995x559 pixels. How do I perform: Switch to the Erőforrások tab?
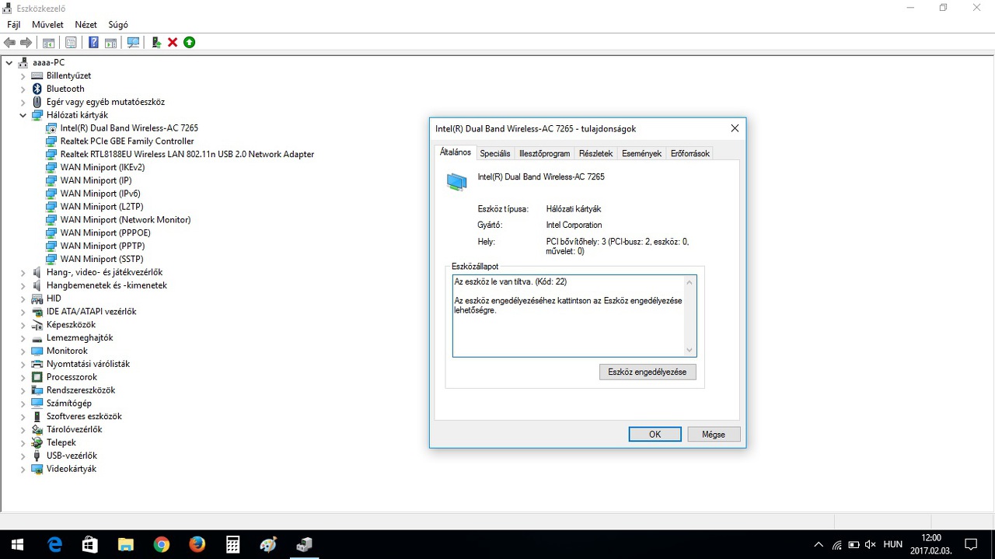(690, 153)
